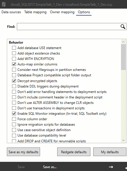127x171 pixels.
Task: Toggle Use case-sensitive object definition
Action: pos(14,130)
